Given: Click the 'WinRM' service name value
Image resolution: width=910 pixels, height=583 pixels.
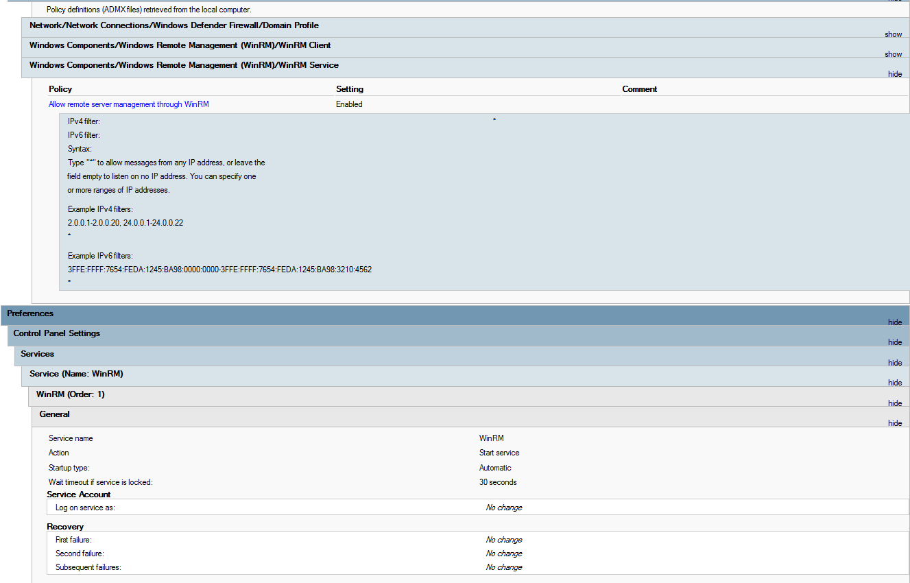Looking at the screenshot, I should (x=491, y=438).
